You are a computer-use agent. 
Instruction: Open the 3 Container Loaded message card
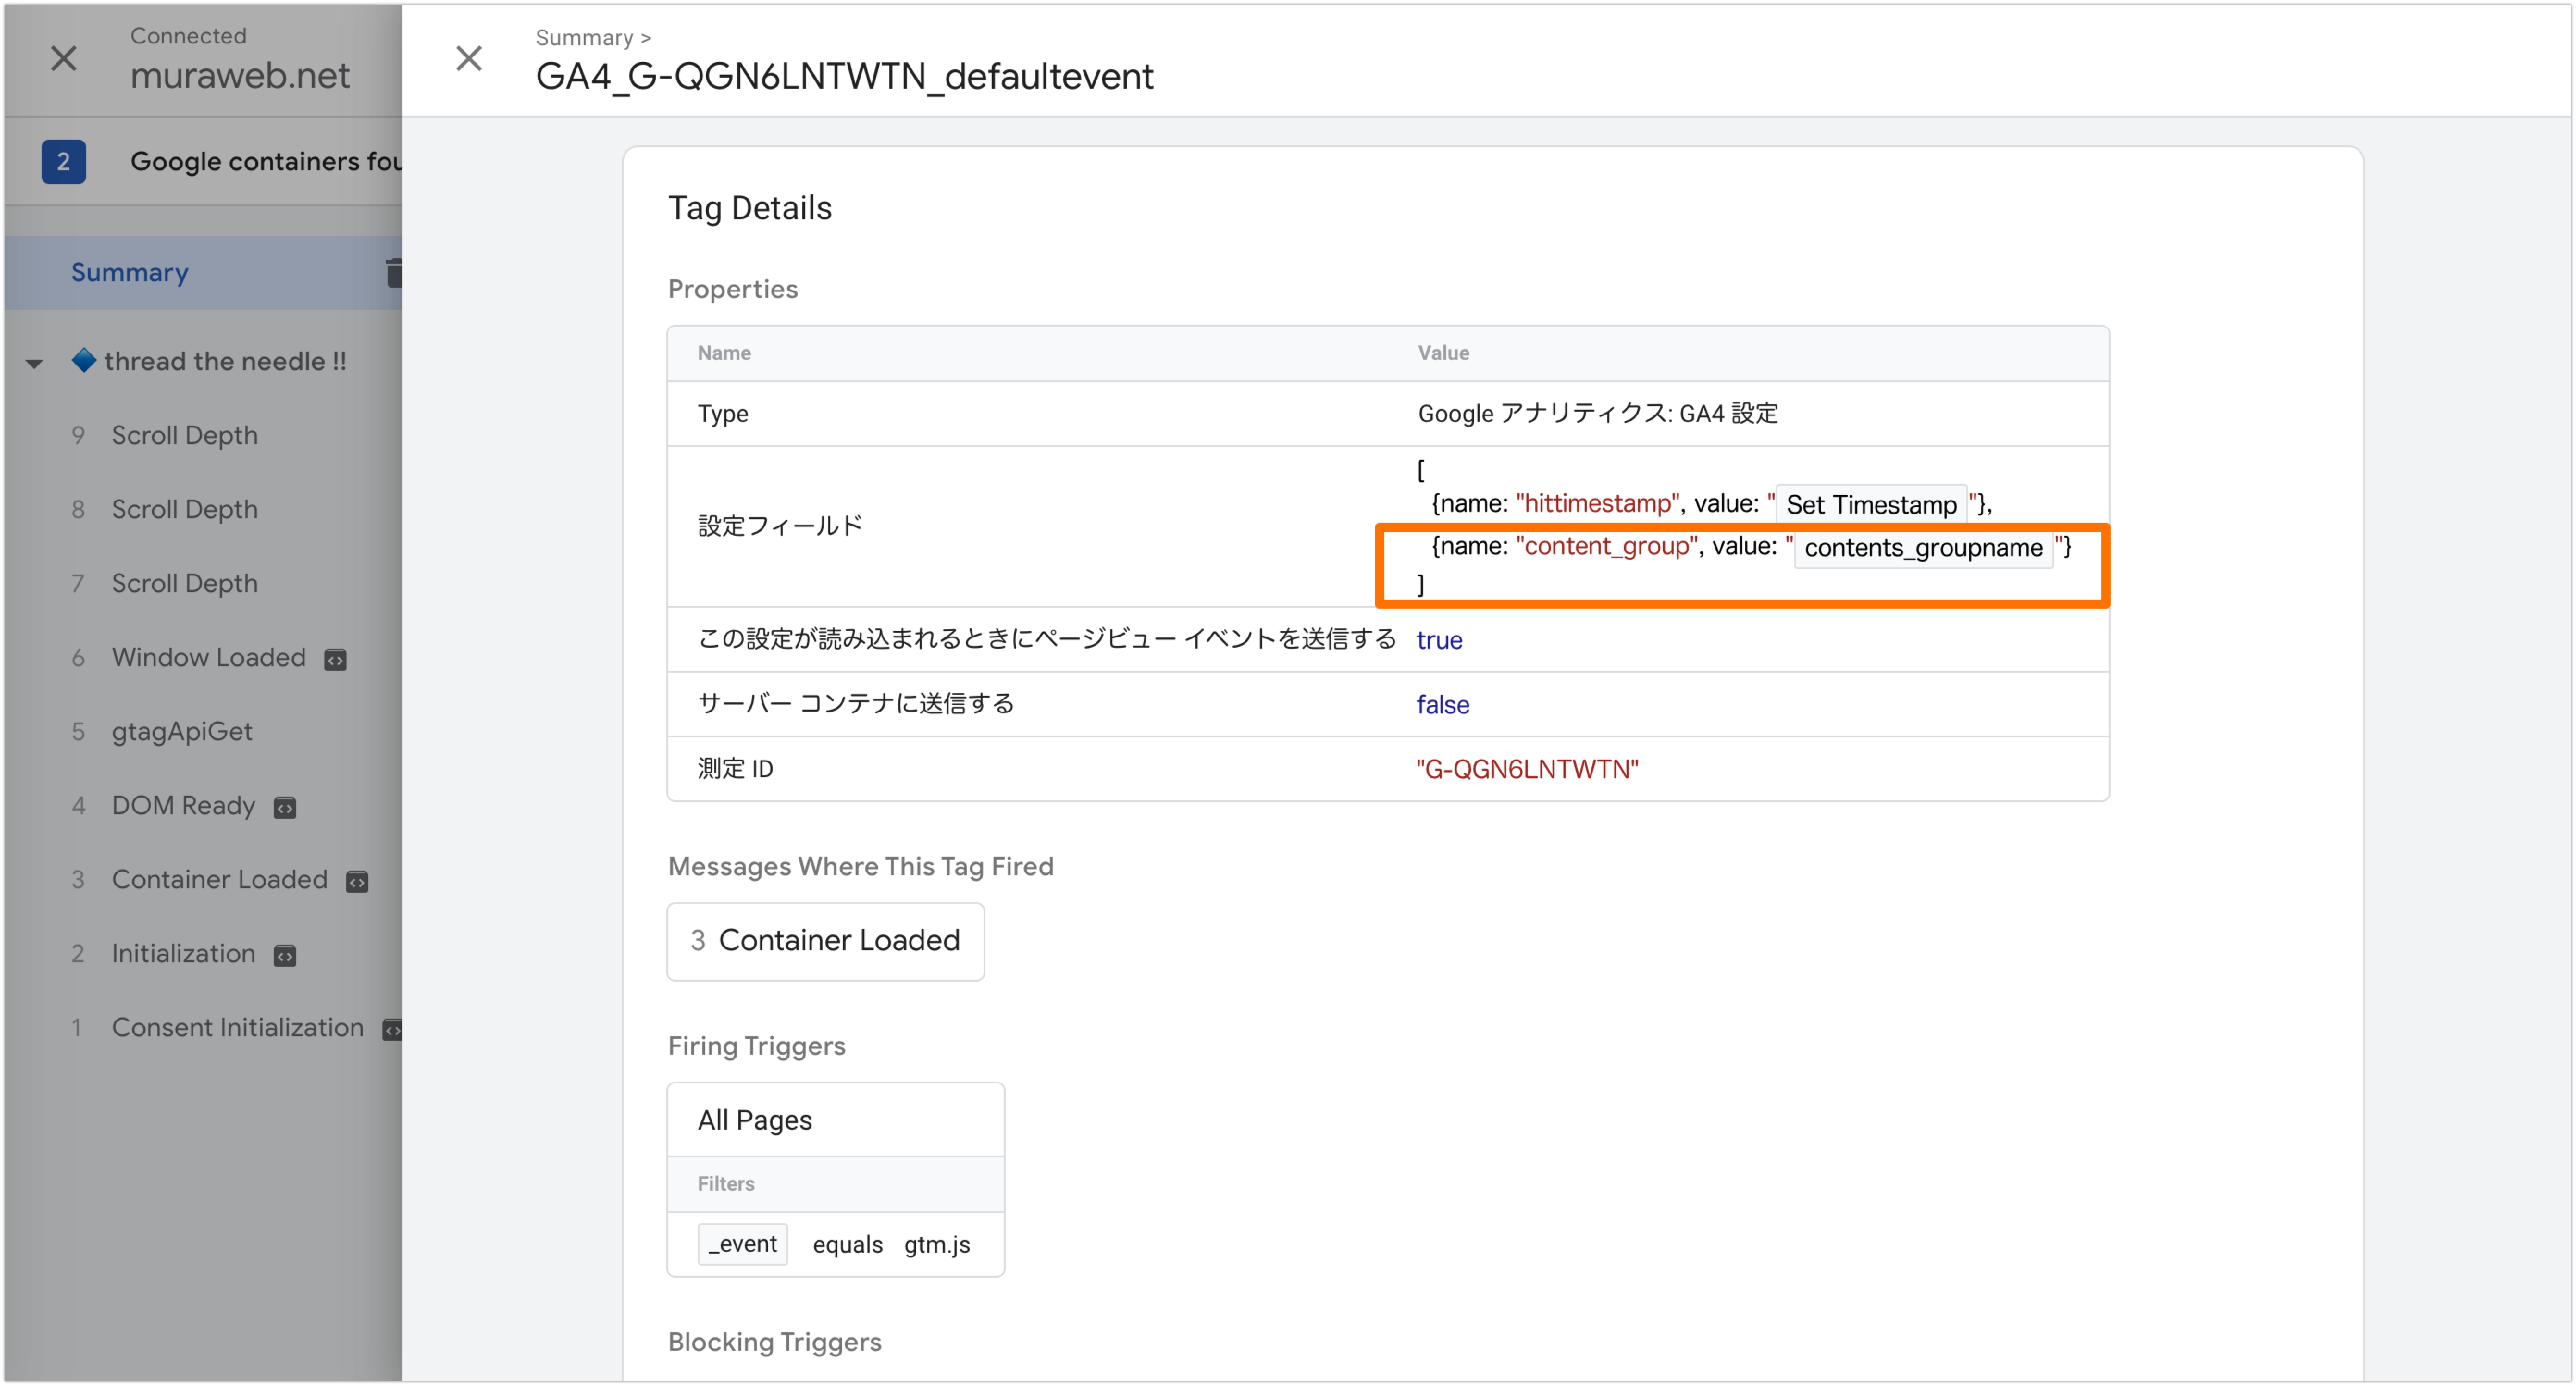pos(825,941)
